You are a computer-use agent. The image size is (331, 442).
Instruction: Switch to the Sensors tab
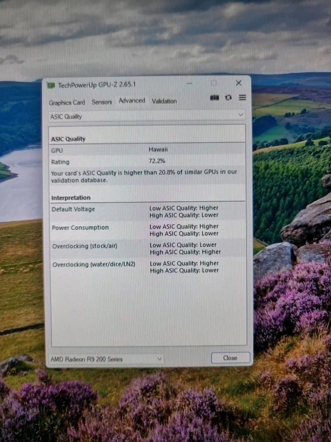coord(102,102)
